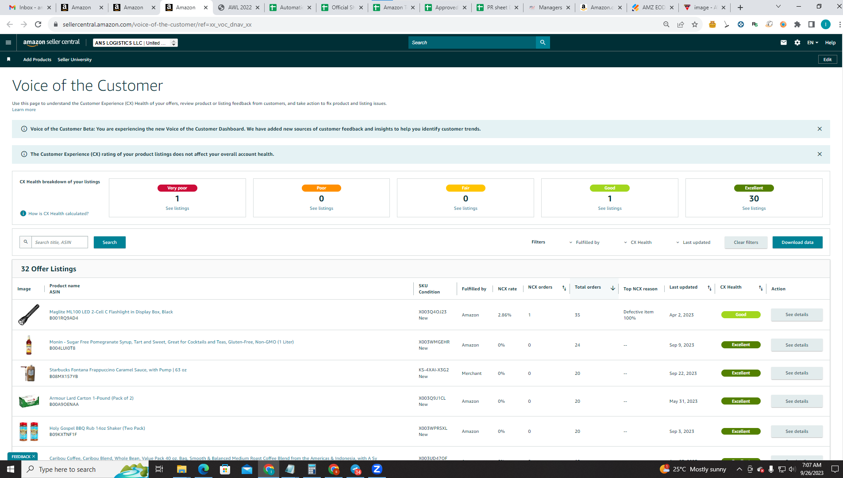
Task: Open Seller University from the navigation bar
Action: (x=74, y=60)
